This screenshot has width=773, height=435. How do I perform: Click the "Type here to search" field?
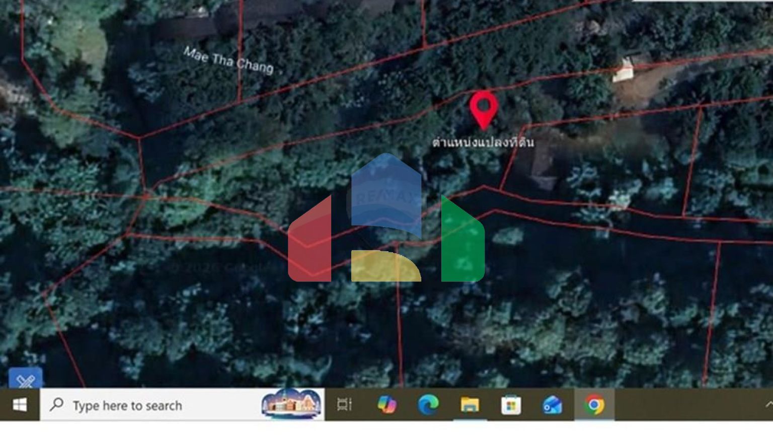pyautogui.click(x=151, y=405)
